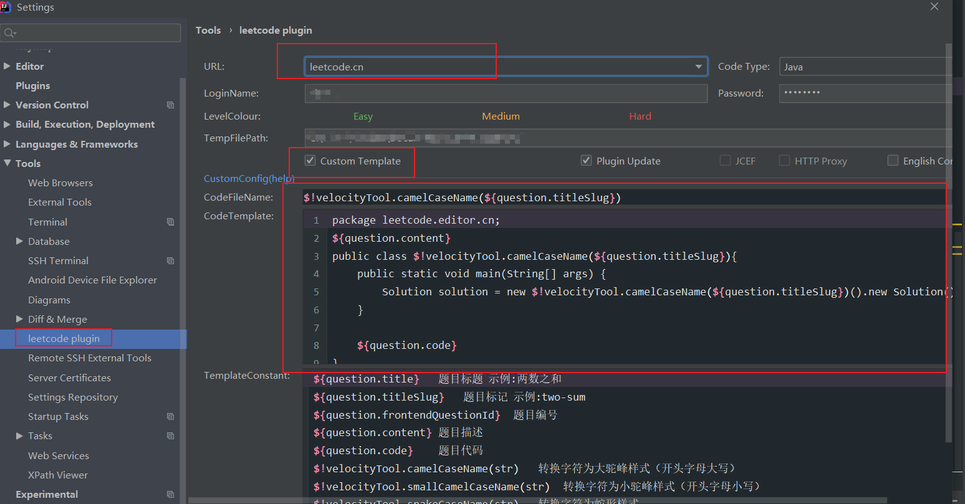Image resolution: width=965 pixels, height=504 pixels.
Task: Expand Languages & Frameworks section
Action: (7, 144)
